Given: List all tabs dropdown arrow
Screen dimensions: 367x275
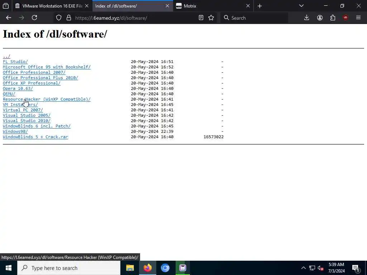Looking at the screenshot, I should 301,6.
